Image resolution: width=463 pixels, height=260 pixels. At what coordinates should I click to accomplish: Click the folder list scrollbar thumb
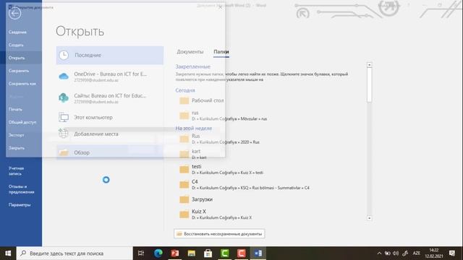tap(369, 85)
